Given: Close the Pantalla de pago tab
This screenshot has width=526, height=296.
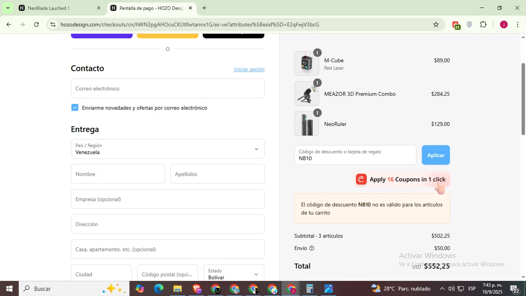Looking at the screenshot, I should [190, 8].
